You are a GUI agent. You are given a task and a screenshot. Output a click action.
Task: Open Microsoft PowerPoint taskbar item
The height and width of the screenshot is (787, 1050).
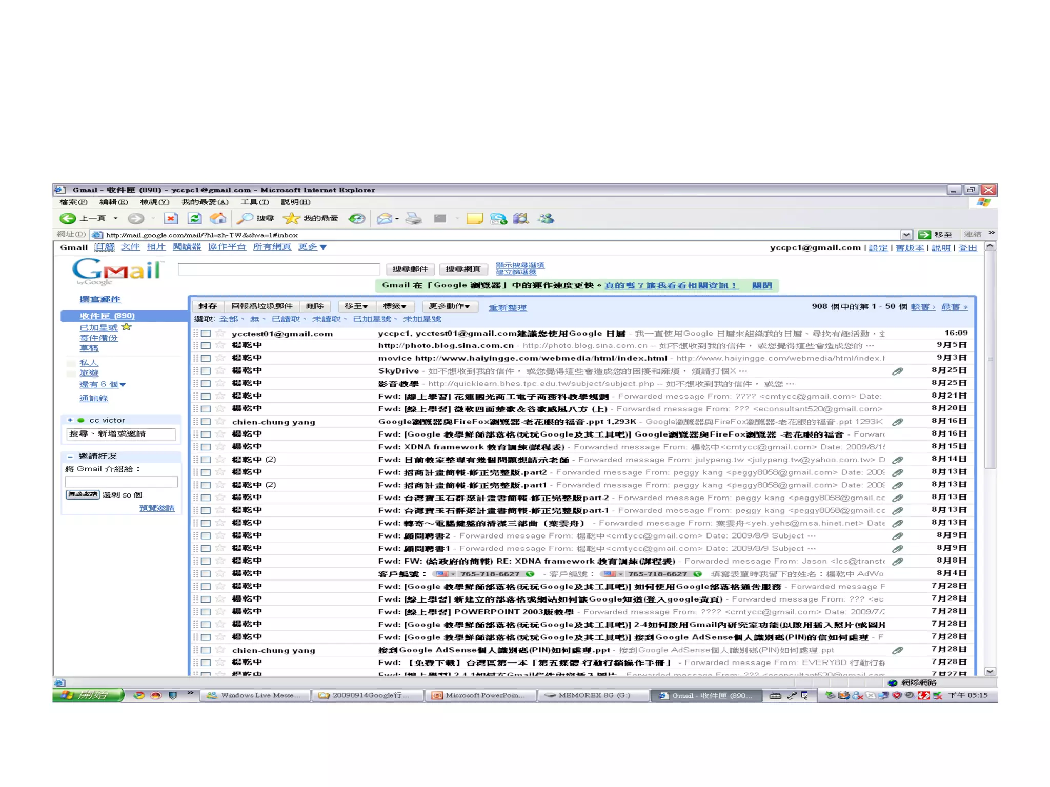pos(480,695)
